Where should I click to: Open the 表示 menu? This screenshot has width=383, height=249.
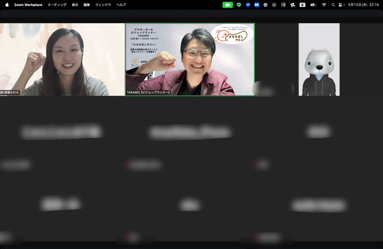click(x=75, y=5)
